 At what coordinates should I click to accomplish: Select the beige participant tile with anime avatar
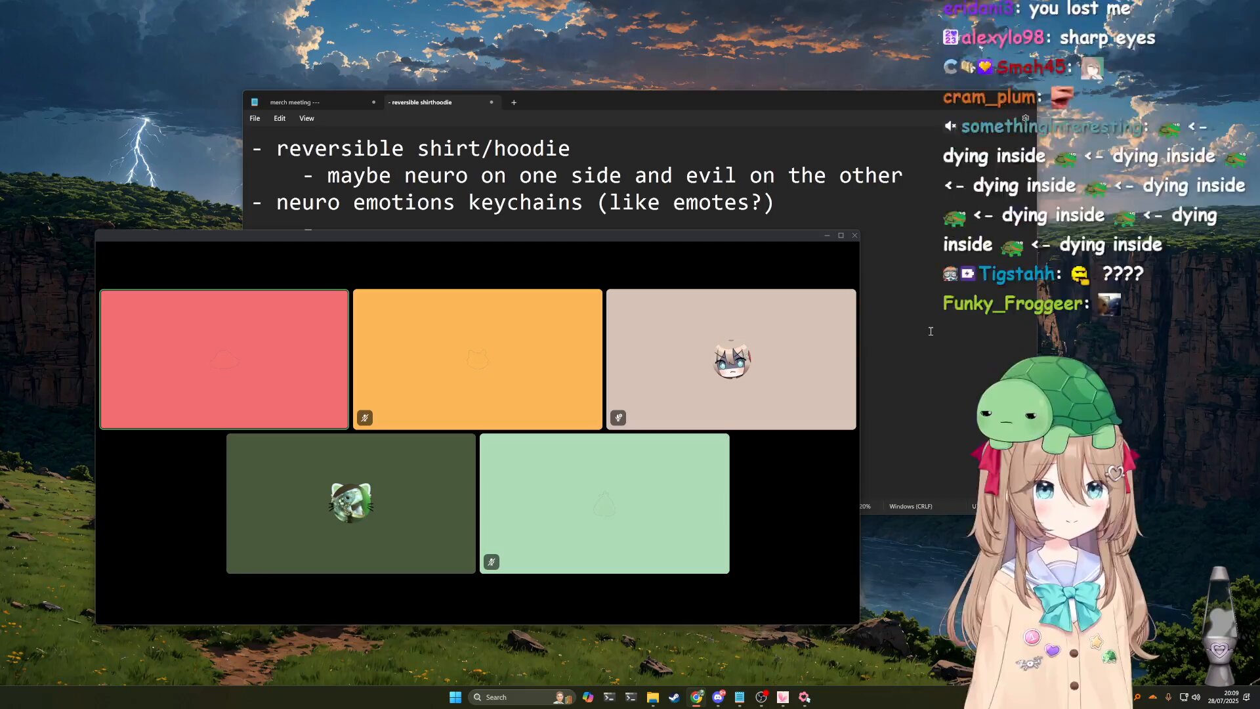[731, 359]
